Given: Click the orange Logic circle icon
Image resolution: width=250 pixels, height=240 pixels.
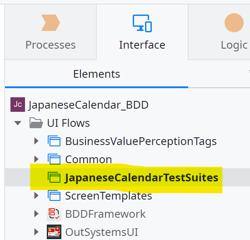Looking at the screenshot, I should coord(234,23).
